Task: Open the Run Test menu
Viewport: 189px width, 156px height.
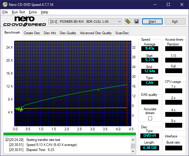Action: pos(18,12)
